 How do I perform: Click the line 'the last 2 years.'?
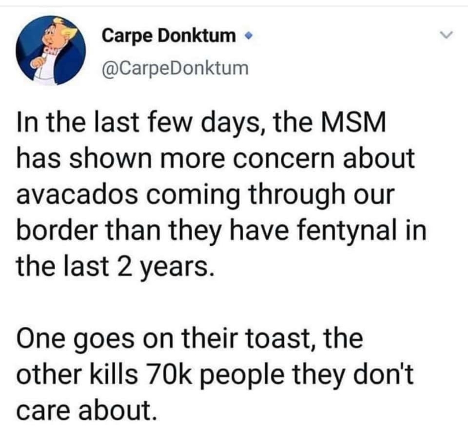pos(116,267)
